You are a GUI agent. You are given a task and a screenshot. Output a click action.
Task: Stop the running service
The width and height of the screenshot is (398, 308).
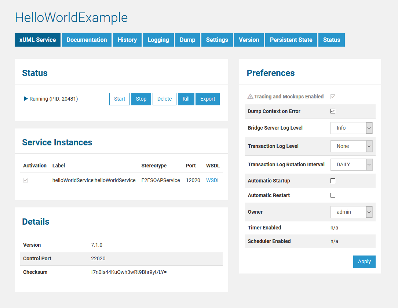141,99
